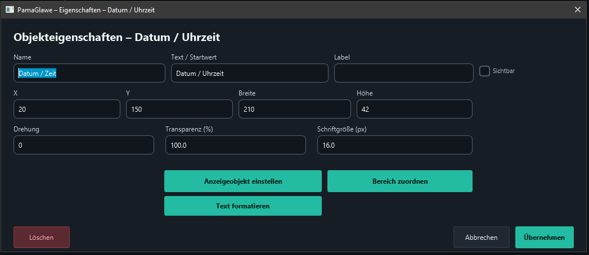Screen dimensions: 589x255
Task: Focus the Transparenz (%) field
Action: point(236,145)
